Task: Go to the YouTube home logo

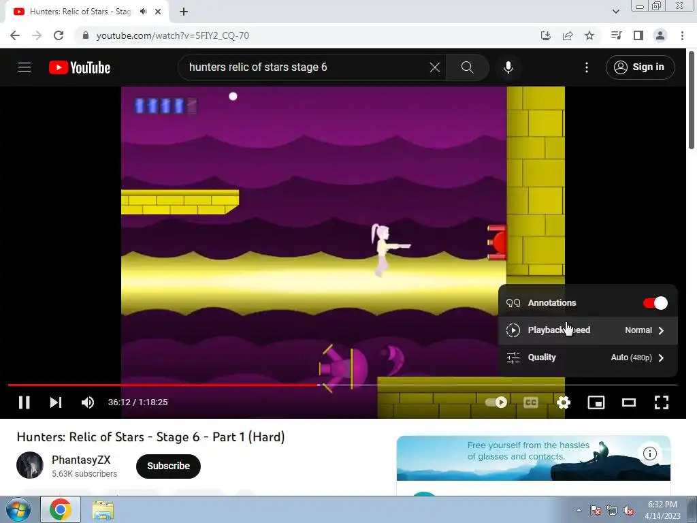Action: pyautogui.click(x=80, y=67)
